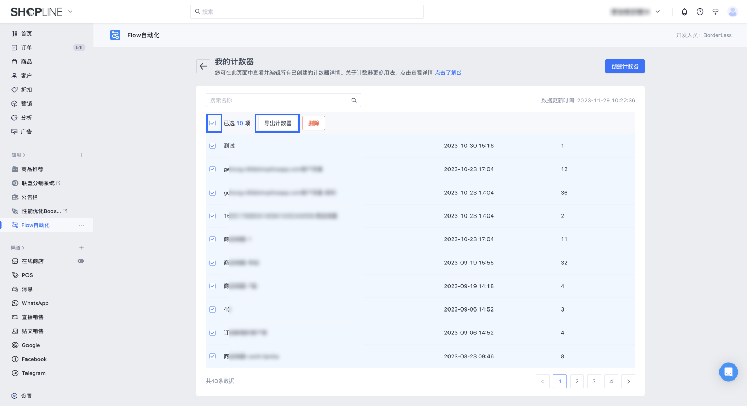Toggle the select-all checkbox in the header row
Image resolution: width=747 pixels, height=406 pixels.
[x=213, y=124]
